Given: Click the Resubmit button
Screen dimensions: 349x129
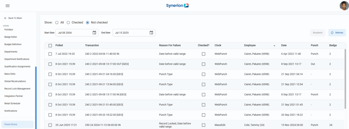Looking at the screenshot, I should [318, 33].
